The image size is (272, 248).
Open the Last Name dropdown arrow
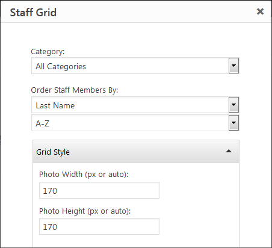tap(233, 105)
